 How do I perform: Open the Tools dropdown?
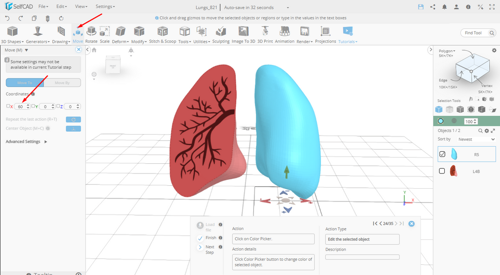click(x=185, y=35)
